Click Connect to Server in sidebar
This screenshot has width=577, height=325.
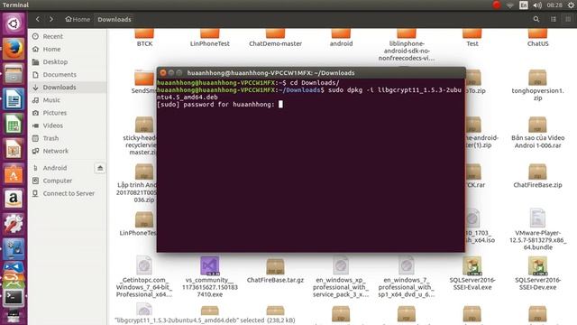click(x=68, y=193)
